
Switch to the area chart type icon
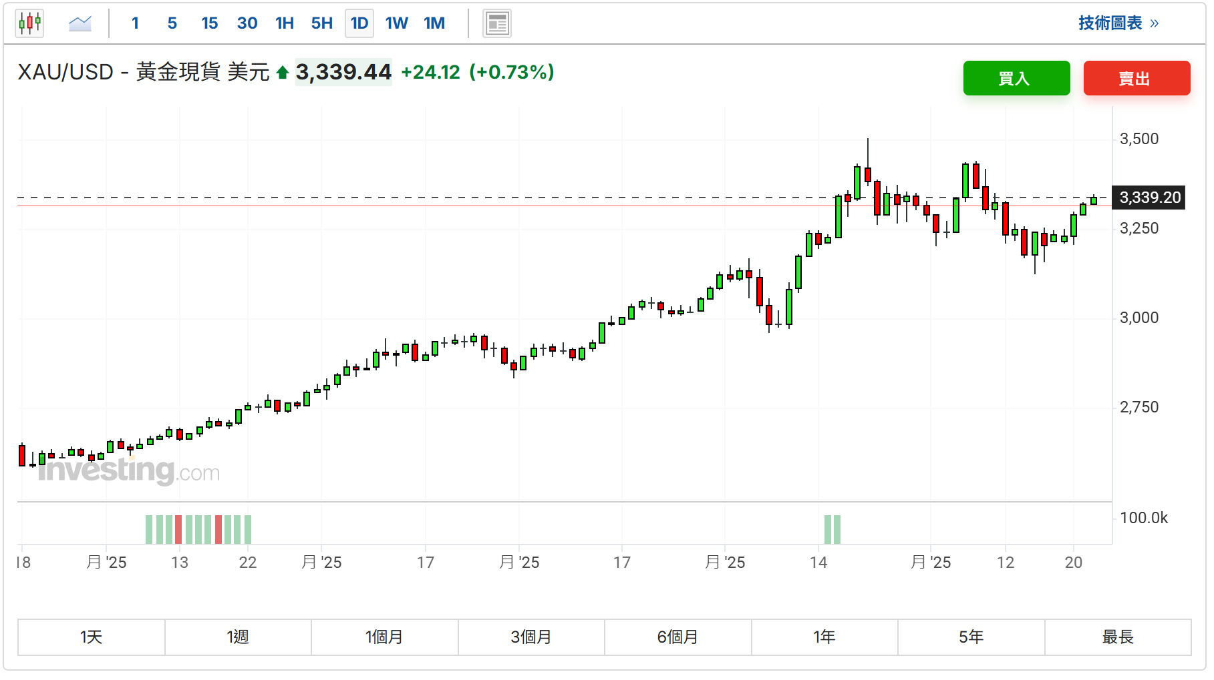[x=80, y=23]
